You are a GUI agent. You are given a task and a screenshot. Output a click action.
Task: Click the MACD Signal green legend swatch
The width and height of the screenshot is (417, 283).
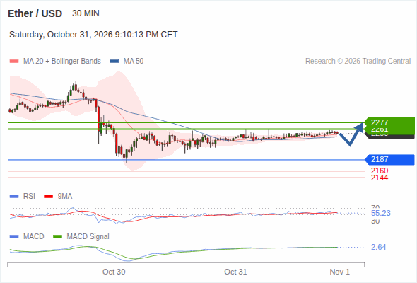(57, 237)
